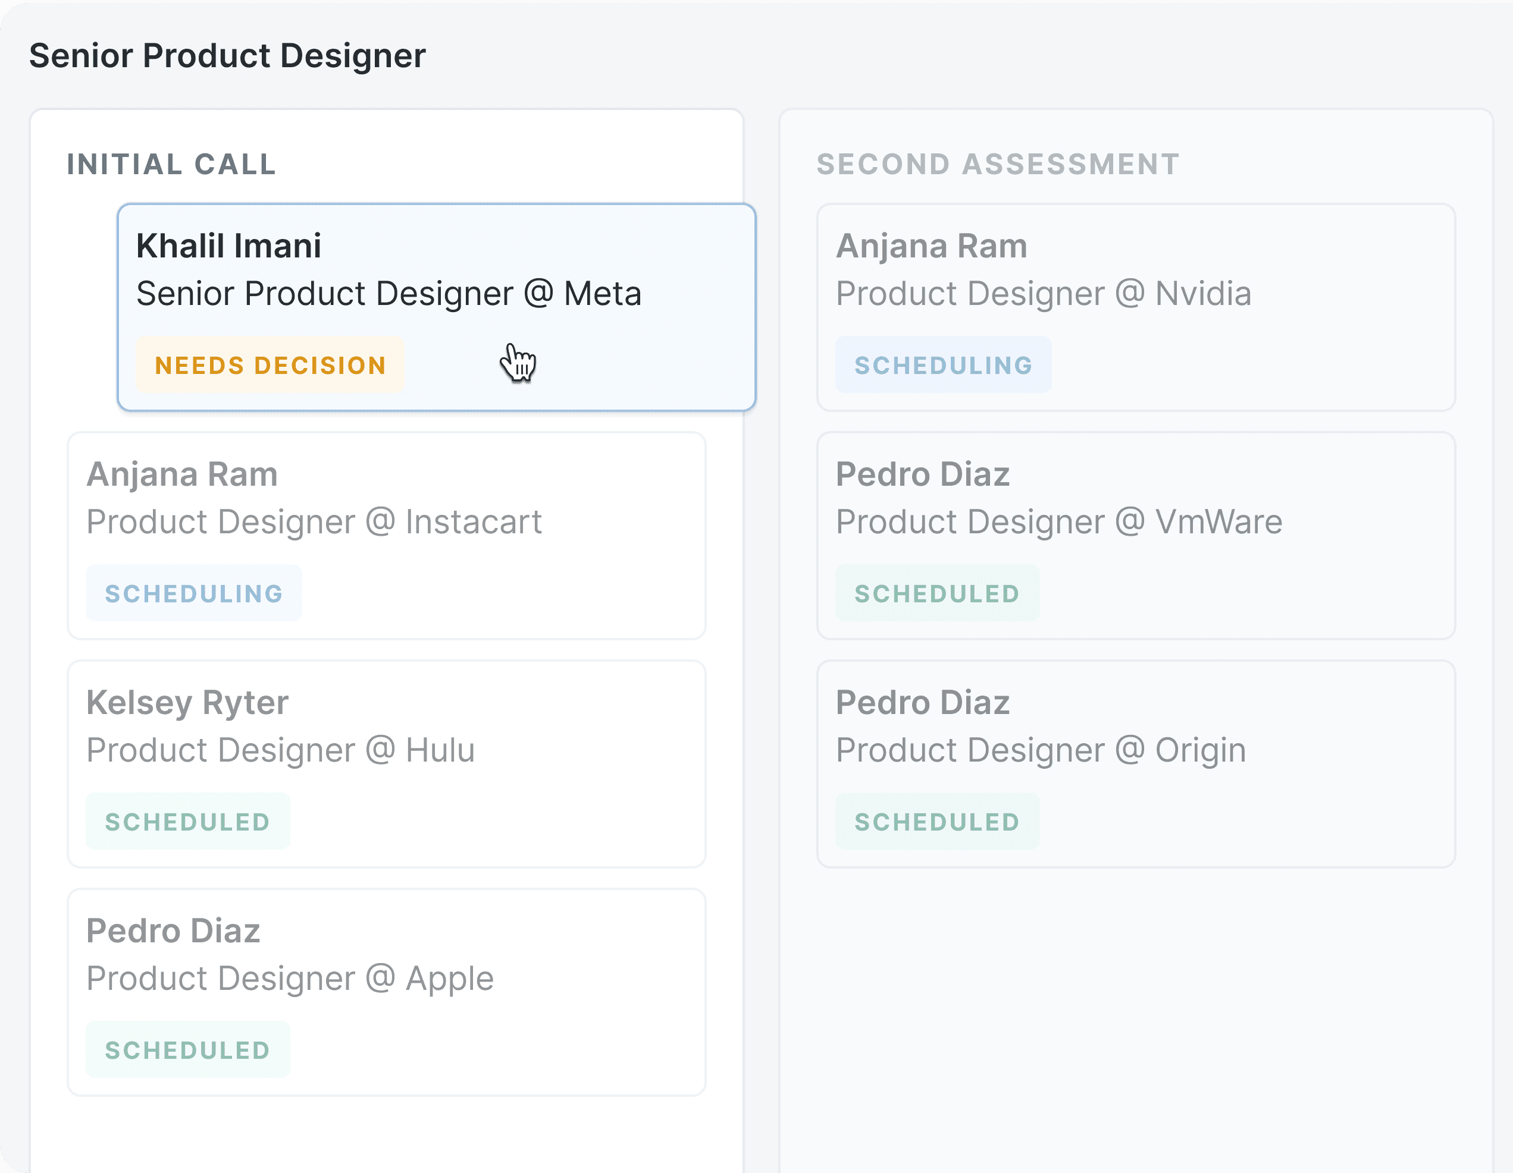Click Khalil Imani name text
Screen dimensions: 1513x1173
click(x=228, y=246)
